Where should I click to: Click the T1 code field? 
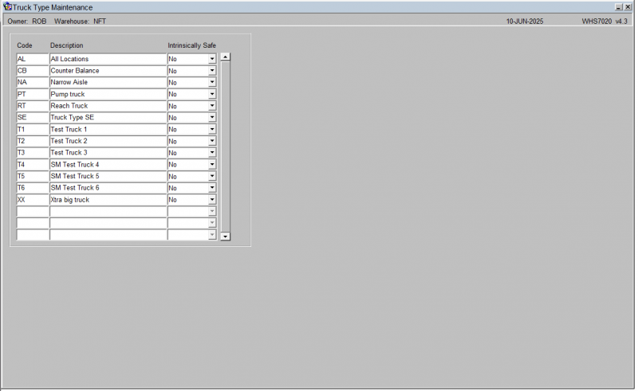pyautogui.click(x=33, y=129)
